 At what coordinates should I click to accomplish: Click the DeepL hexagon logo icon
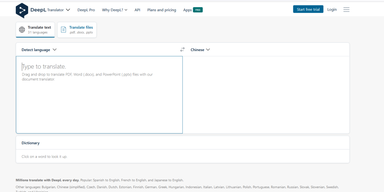(x=22, y=10)
